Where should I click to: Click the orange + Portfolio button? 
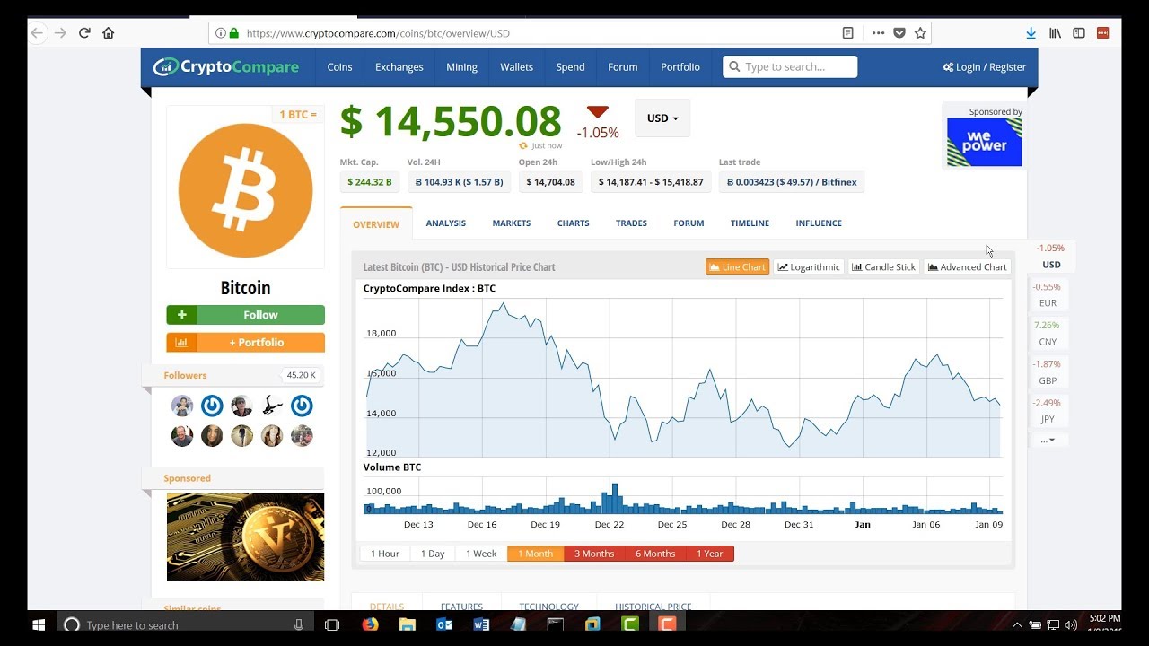(245, 343)
